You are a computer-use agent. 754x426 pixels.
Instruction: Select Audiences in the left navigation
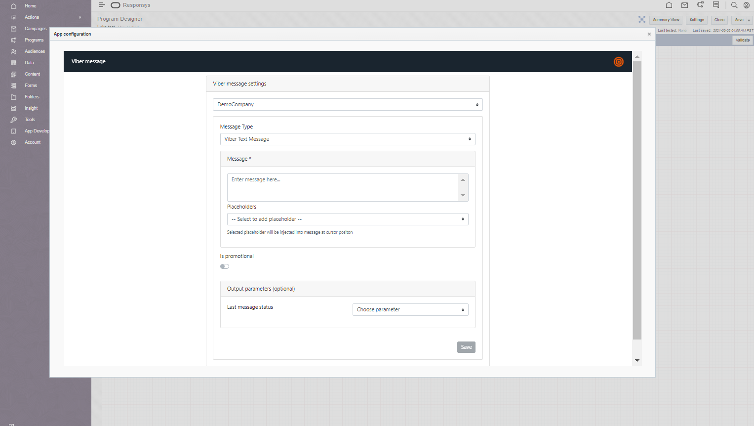click(x=35, y=51)
